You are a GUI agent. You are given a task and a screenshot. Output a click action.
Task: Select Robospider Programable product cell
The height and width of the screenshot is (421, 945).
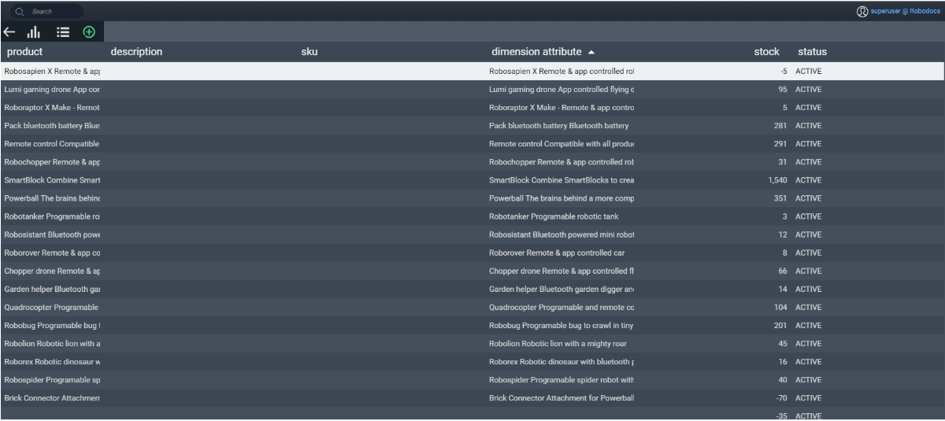coord(52,380)
